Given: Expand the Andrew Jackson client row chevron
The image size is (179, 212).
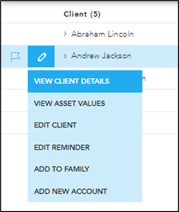Looking at the screenshot, I should [65, 56].
